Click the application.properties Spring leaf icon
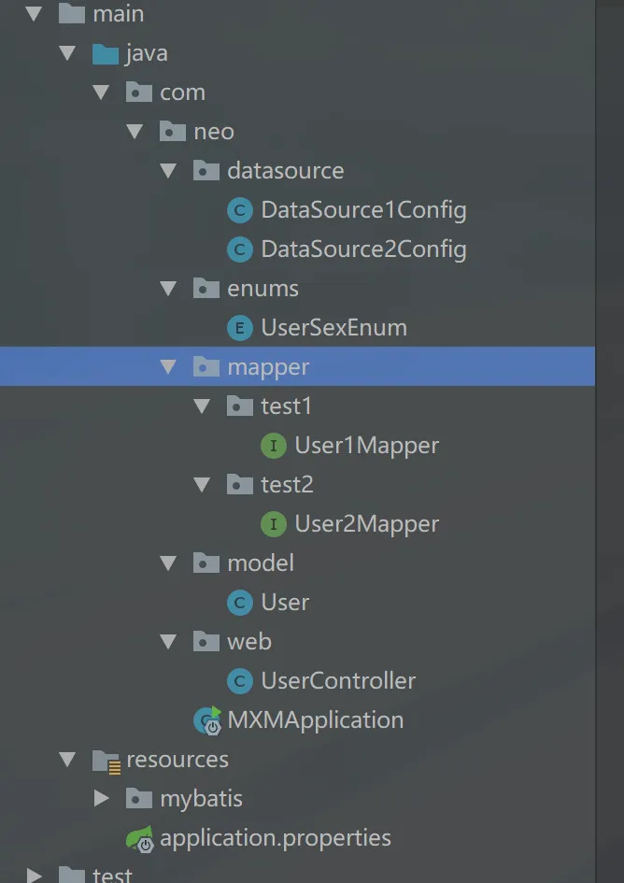 [140, 838]
